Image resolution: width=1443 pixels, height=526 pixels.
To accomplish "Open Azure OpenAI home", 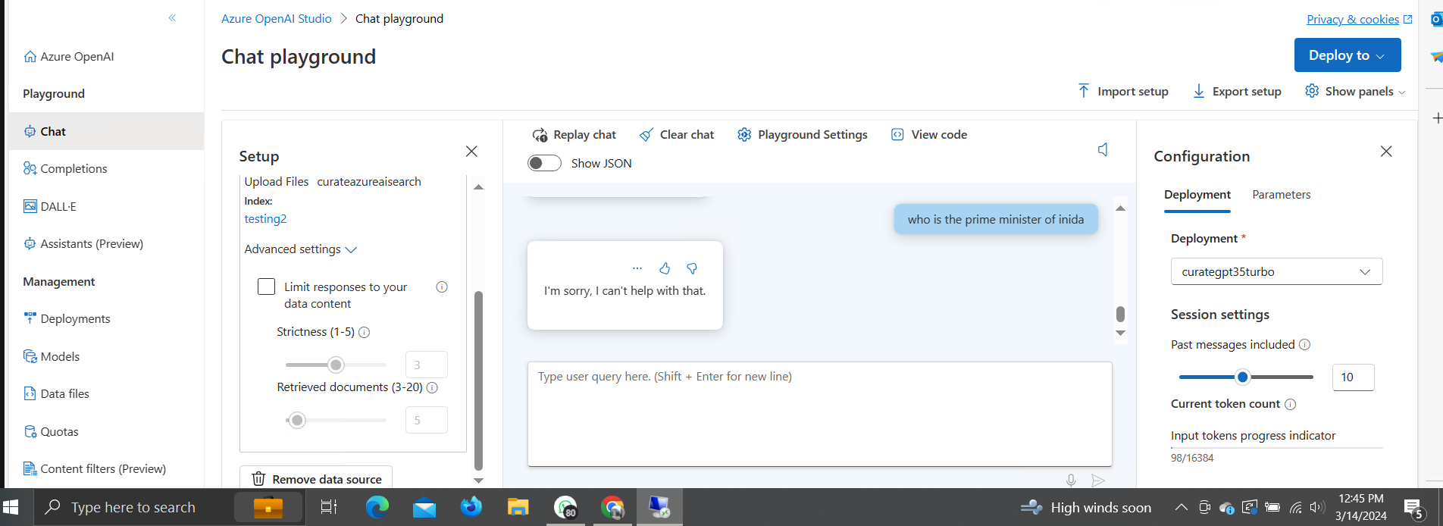I will pyautogui.click(x=69, y=56).
